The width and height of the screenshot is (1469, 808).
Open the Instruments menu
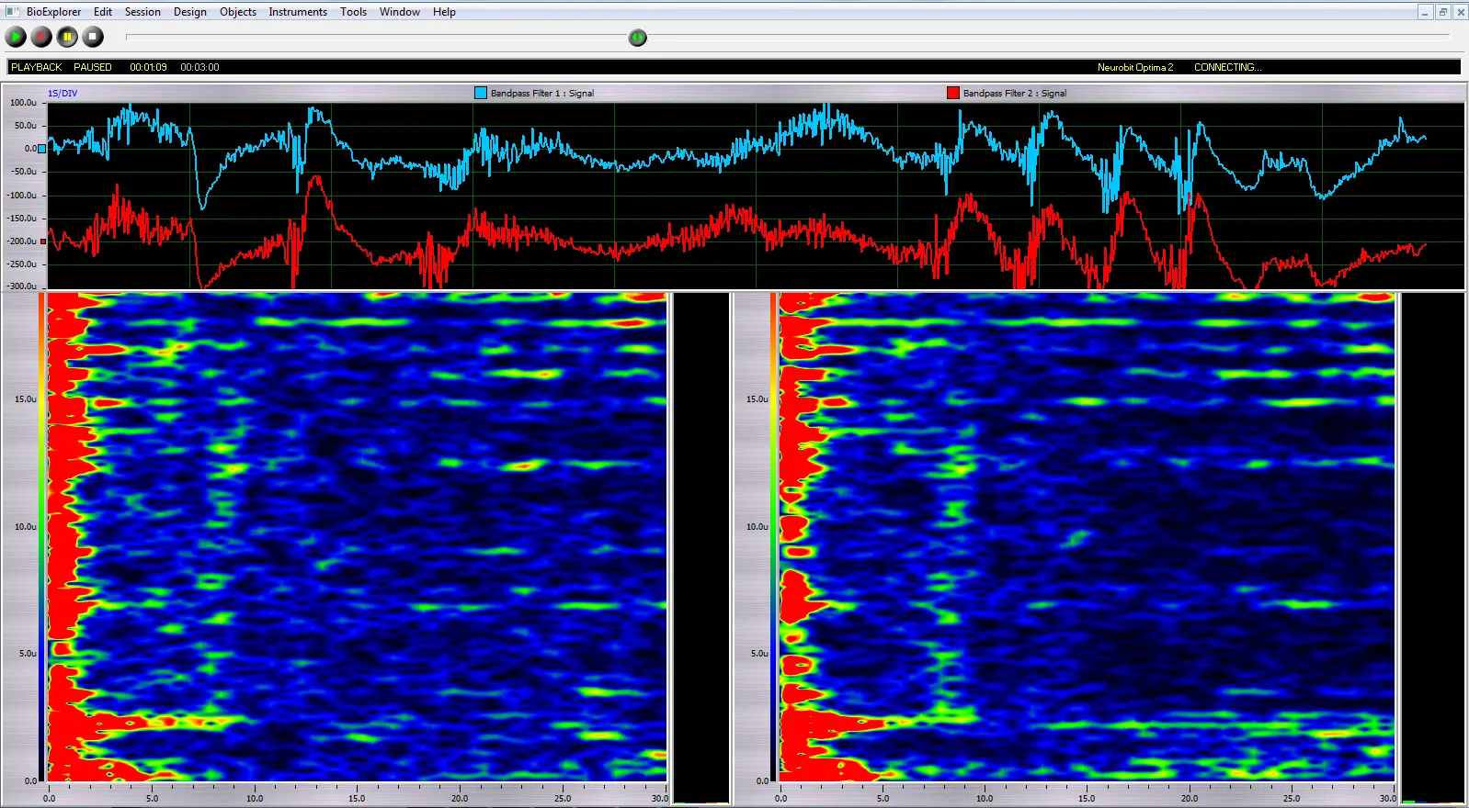click(x=298, y=12)
